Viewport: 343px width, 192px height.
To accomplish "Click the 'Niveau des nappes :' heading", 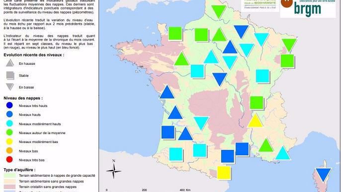I will tap(23, 98).
